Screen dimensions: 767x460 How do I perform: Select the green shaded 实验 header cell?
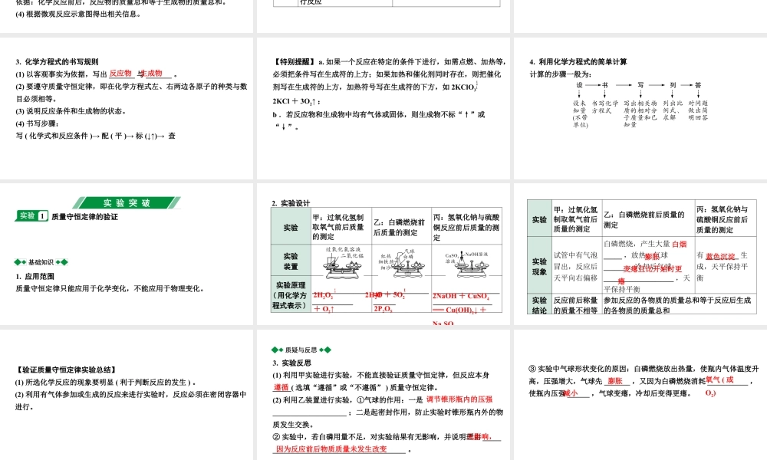[538, 220]
